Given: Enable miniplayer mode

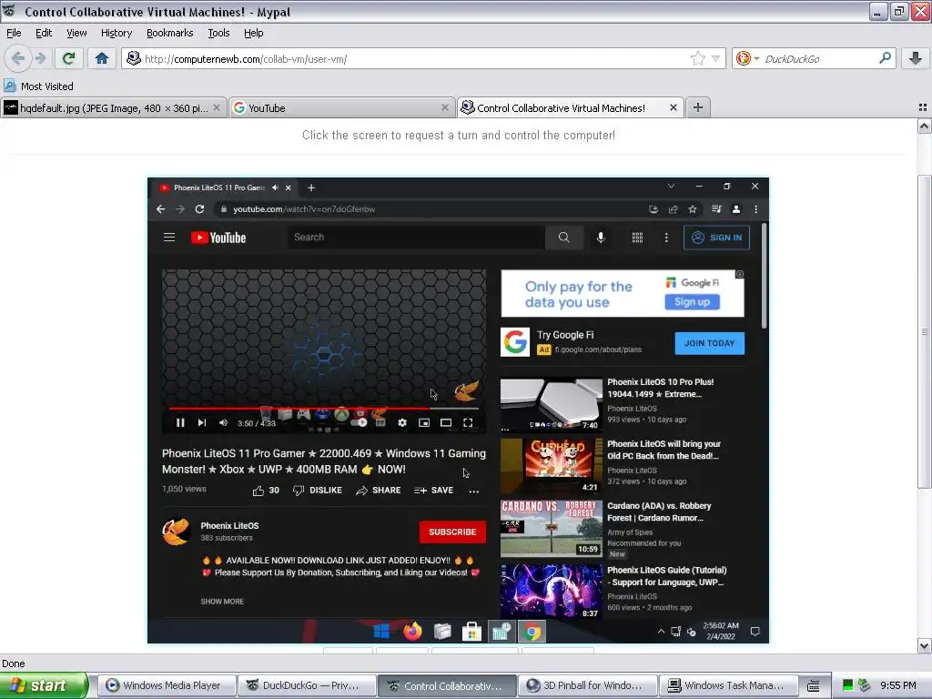Looking at the screenshot, I should click(x=424, y=422).
